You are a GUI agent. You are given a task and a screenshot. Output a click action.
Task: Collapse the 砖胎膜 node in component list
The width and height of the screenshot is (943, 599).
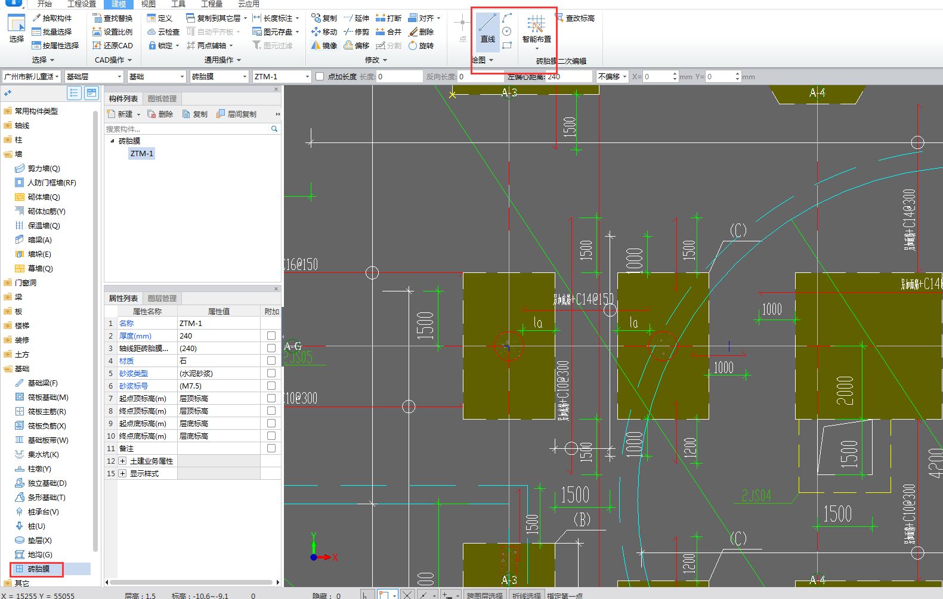[x=113, y=141]
